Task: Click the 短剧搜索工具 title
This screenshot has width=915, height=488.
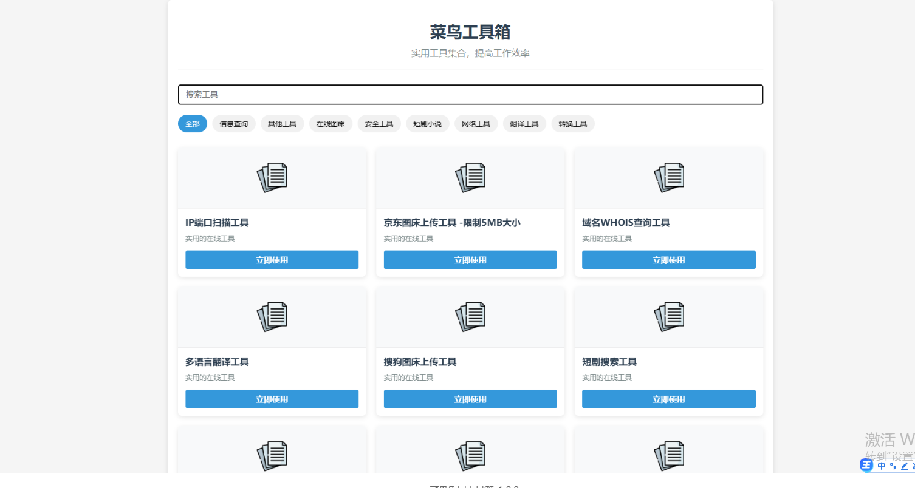Action: 609,362
